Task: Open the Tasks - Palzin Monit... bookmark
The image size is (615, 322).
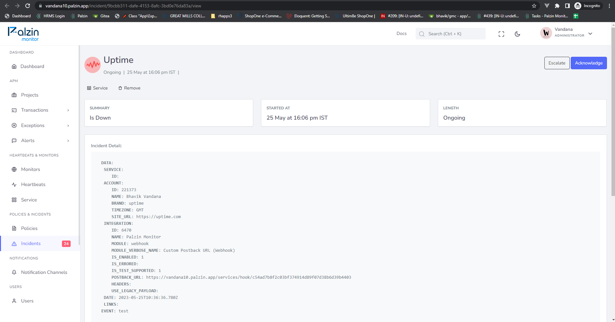Action: tap(546, 16)
